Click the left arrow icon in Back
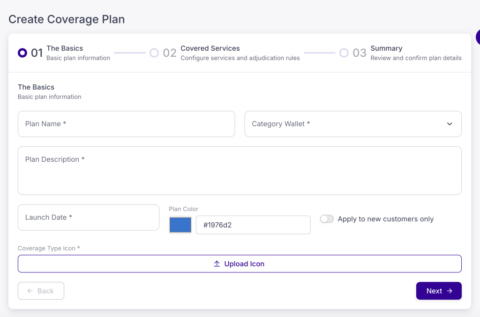Viewport: 480px width, 317px height. (x=30, y=291)
